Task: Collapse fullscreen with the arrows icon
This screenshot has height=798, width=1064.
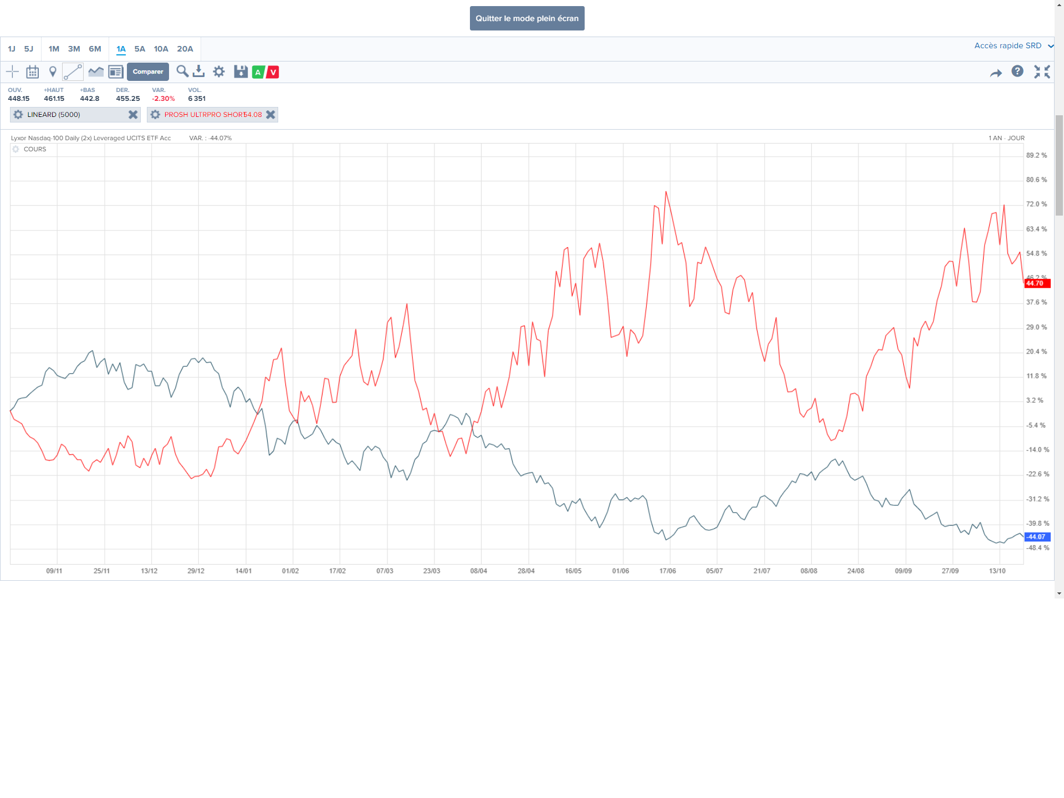Action: [x=1042, y=71]
